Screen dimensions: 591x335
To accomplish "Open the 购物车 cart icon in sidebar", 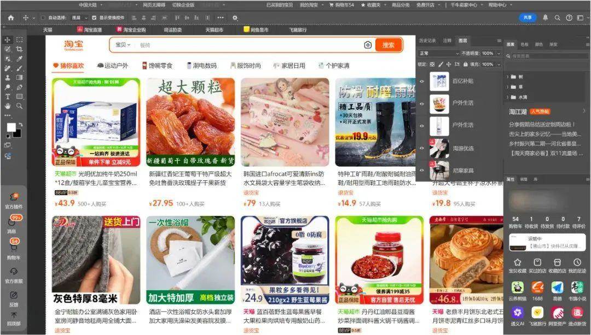I will click(14, 249).
